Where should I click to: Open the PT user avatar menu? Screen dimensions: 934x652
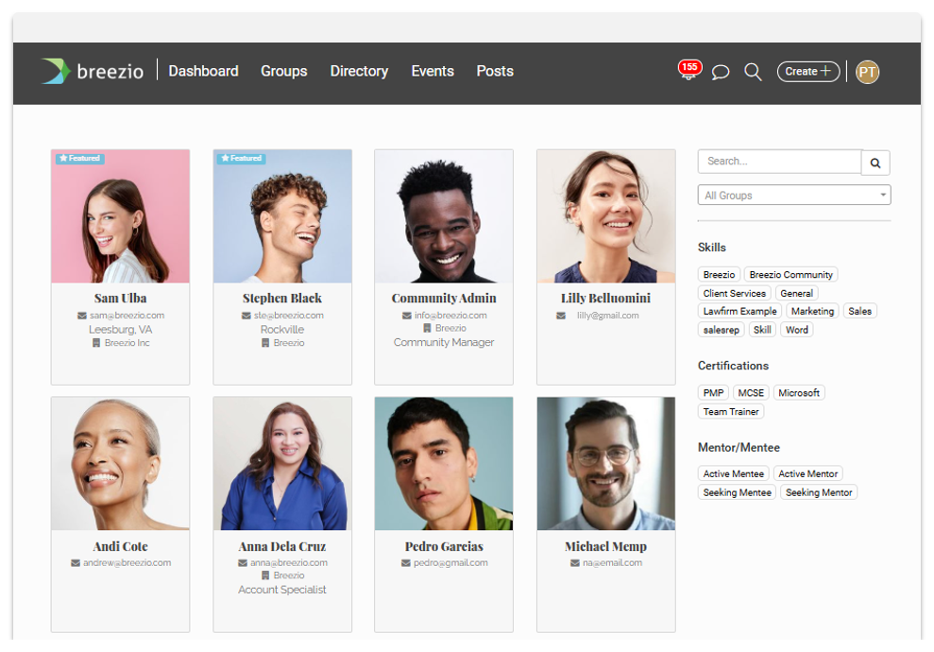click(867, 72)
